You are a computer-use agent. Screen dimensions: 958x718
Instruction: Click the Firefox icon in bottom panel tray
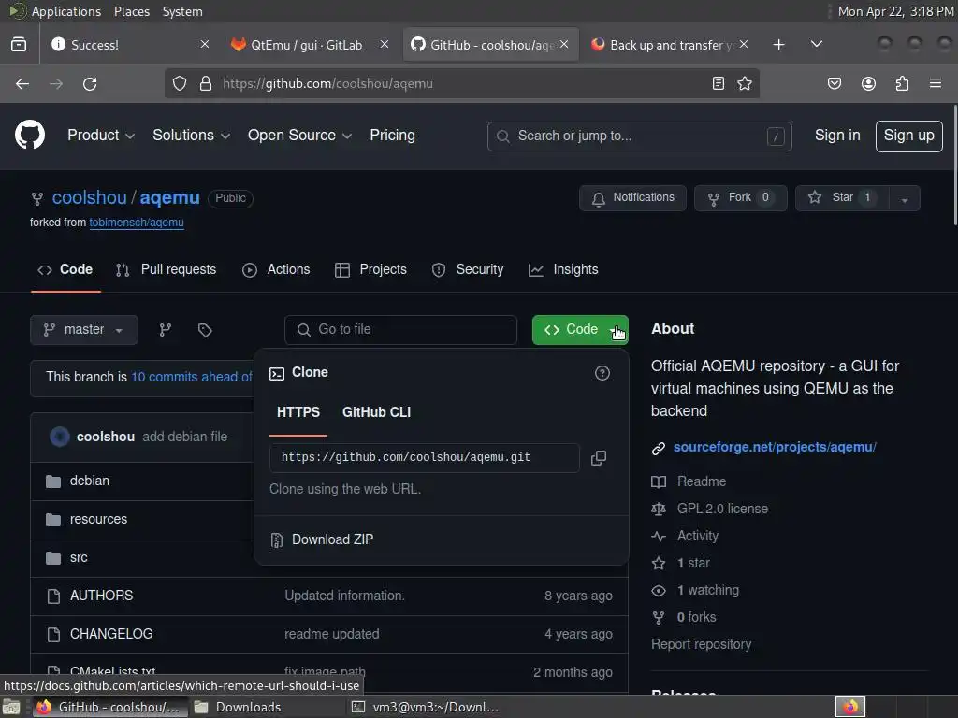coord(849,707)
